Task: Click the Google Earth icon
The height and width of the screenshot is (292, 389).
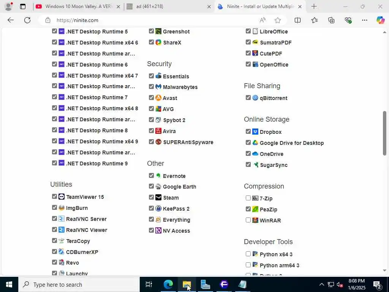Action: [x=158, y=186]
